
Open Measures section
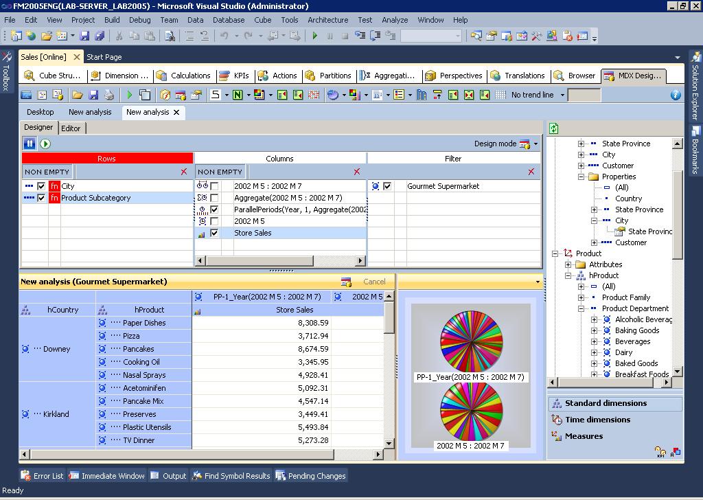[584, 436]
